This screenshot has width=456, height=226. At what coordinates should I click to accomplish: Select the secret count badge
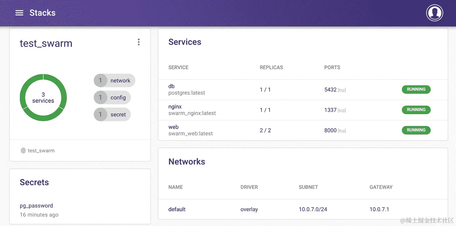[112, 114]
